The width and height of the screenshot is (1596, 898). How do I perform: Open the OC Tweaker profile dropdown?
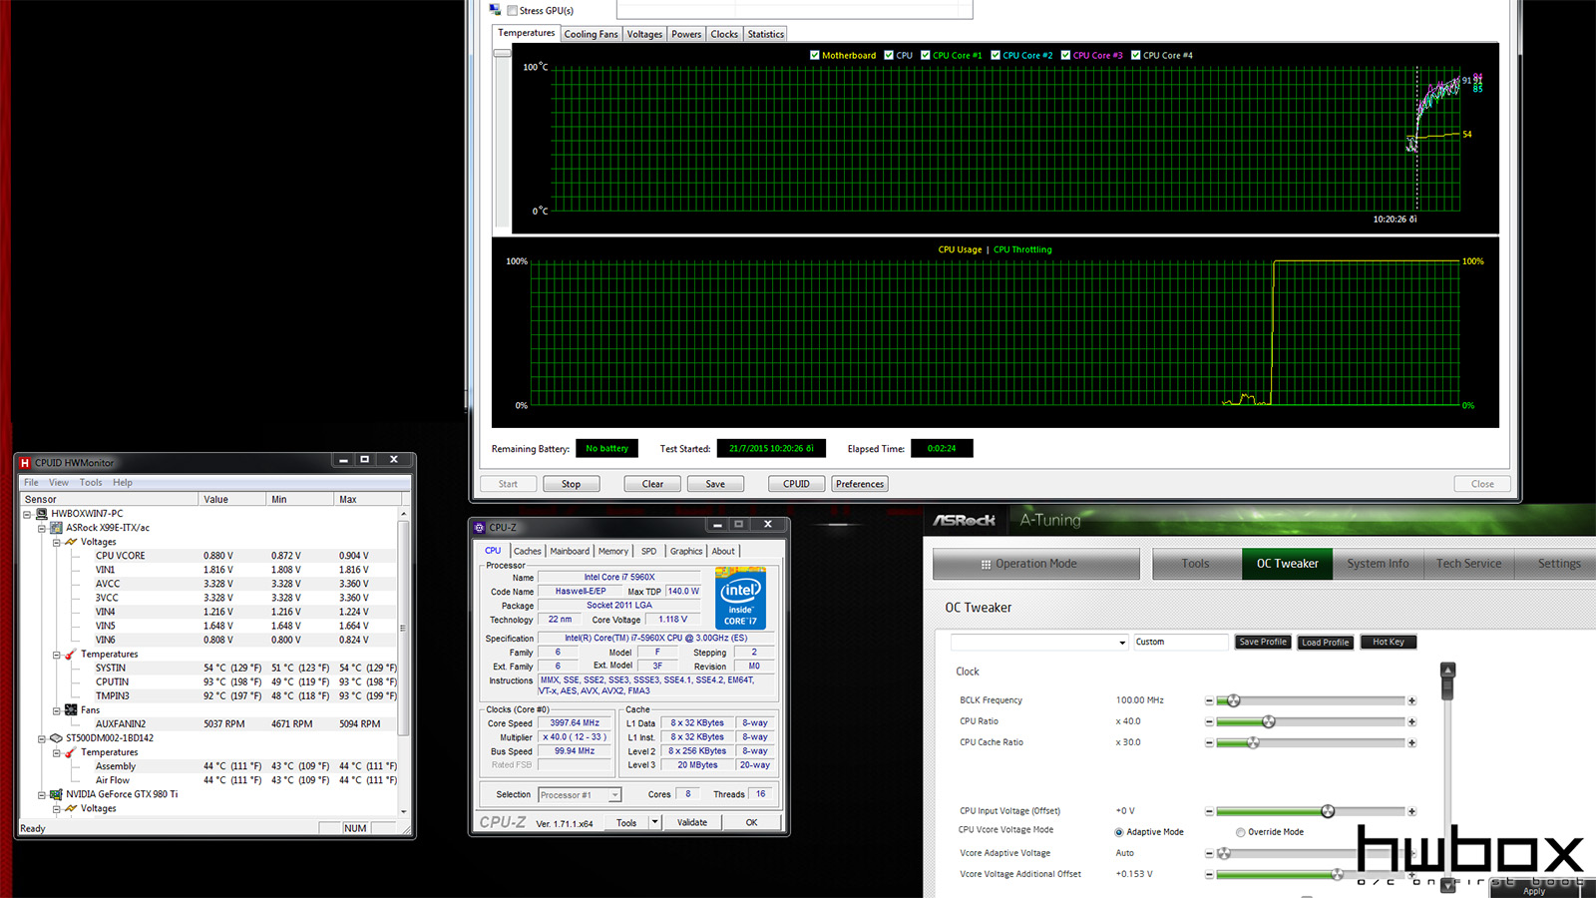point(1122,643)
